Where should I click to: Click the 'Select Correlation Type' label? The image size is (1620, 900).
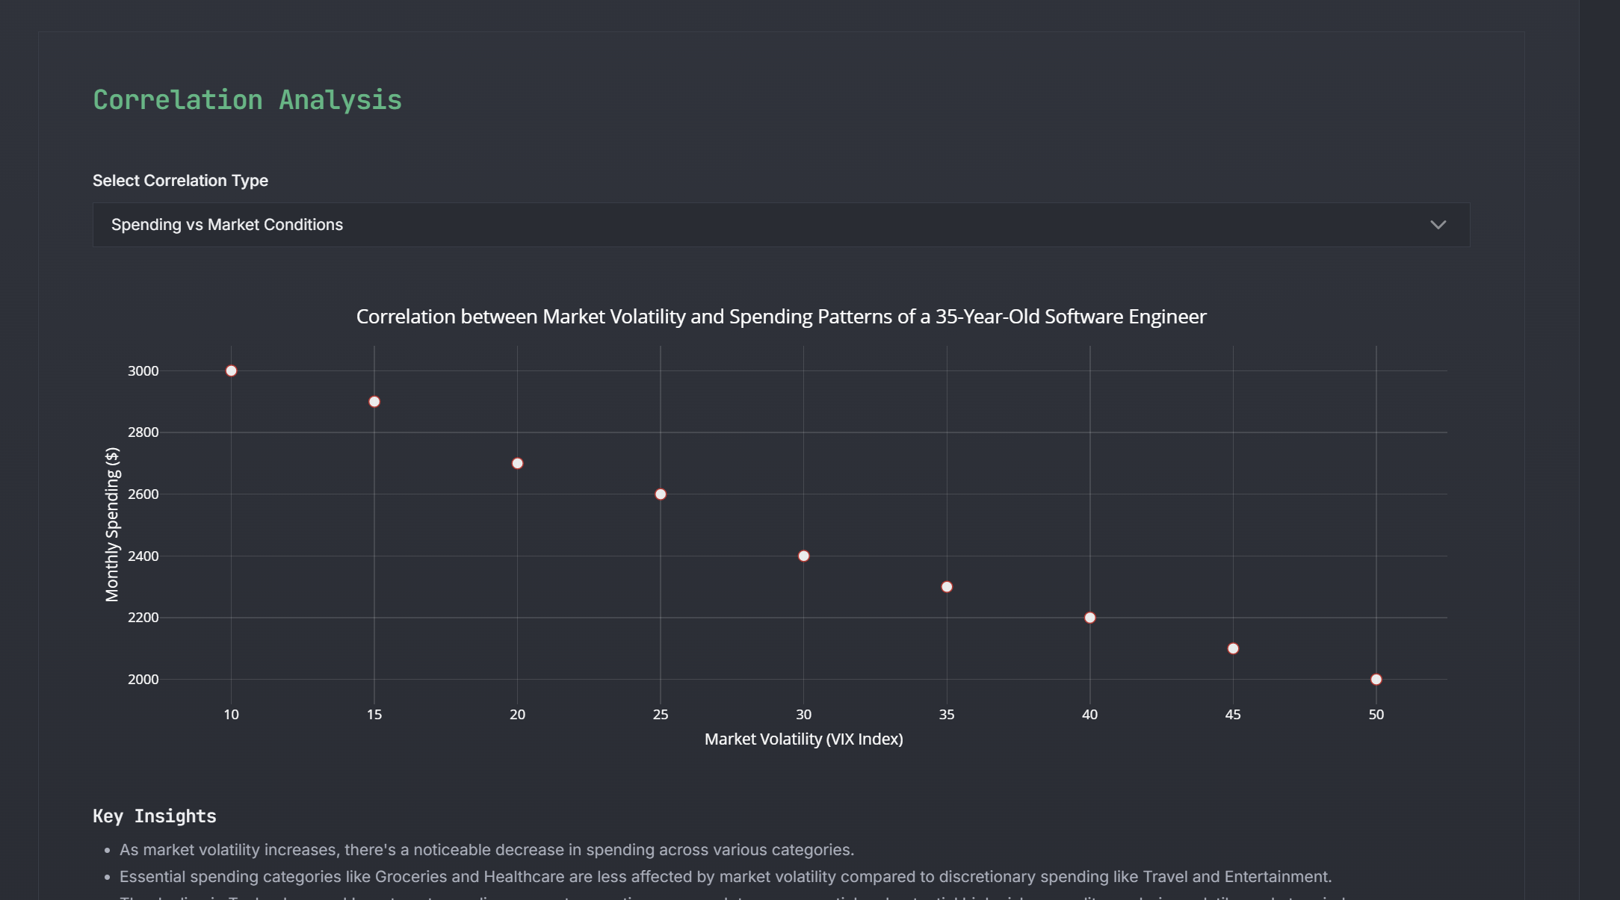click(180, 181)
